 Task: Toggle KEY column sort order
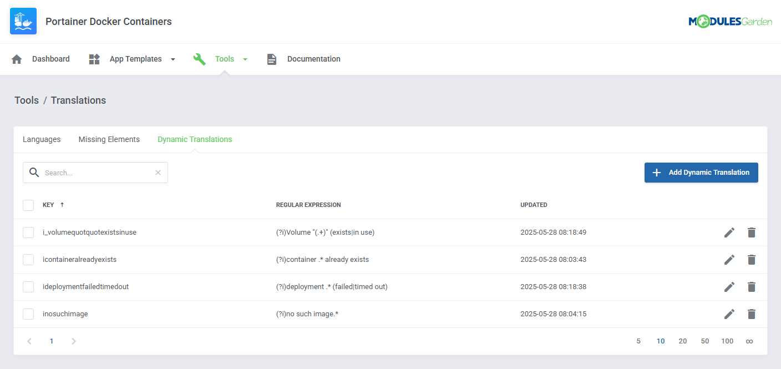62,205
